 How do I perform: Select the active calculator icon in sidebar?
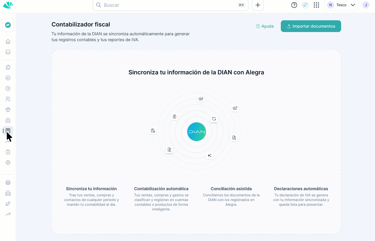point(8,131)
